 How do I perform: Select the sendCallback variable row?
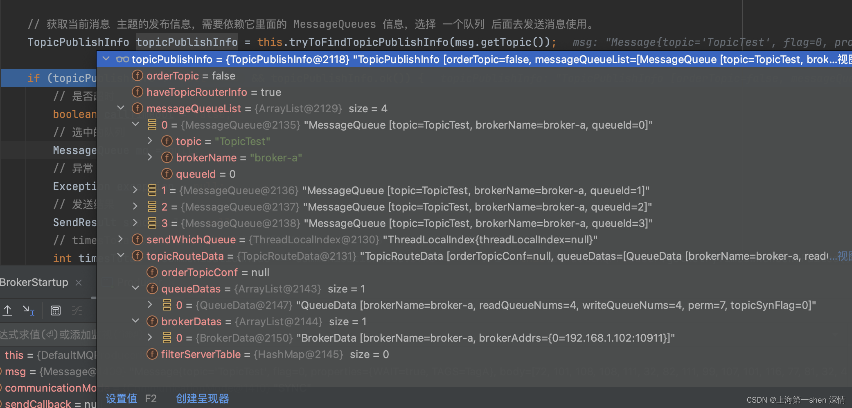48,403
